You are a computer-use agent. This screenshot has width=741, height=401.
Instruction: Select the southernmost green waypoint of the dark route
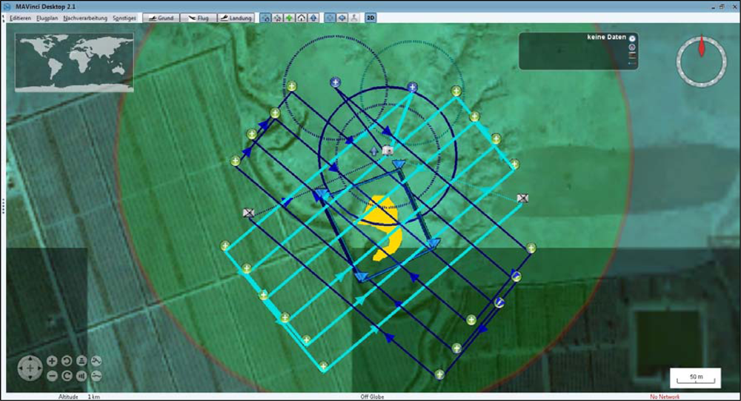point(439,374)
